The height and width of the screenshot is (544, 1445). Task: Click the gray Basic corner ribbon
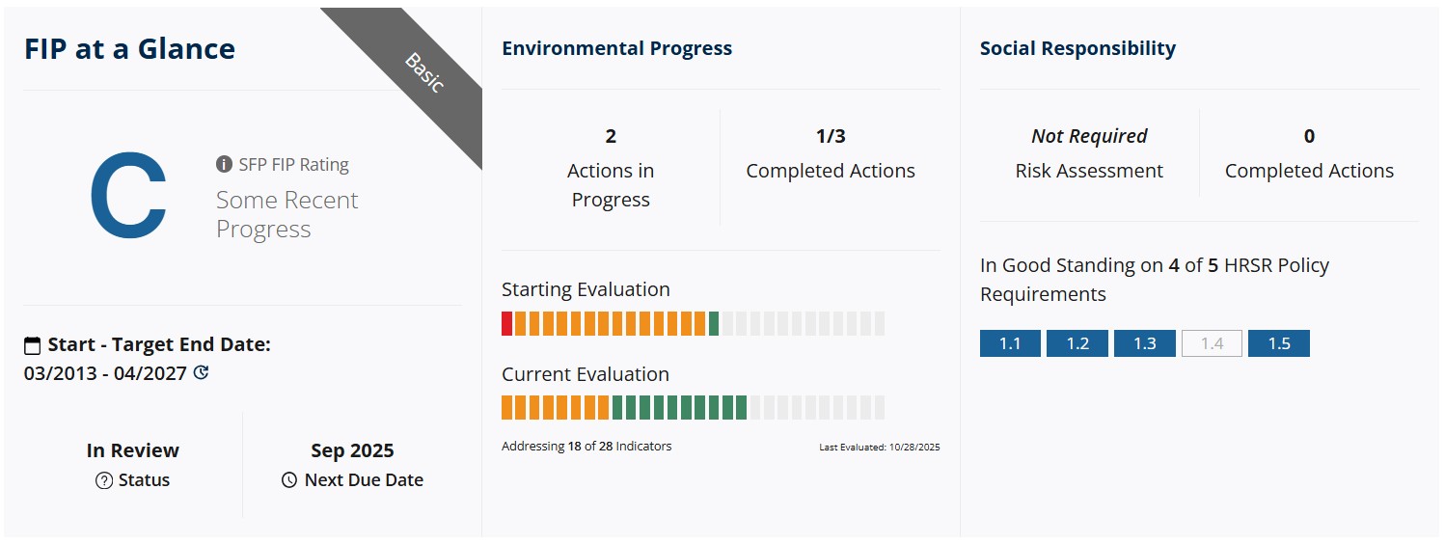click(423, 74)
